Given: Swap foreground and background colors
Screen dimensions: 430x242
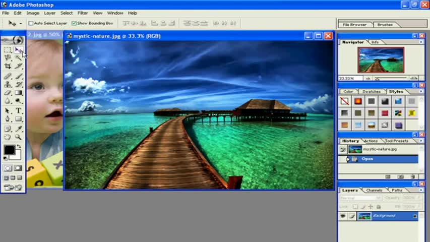Looking at the screenshot, I should click(x=19, y=147).
